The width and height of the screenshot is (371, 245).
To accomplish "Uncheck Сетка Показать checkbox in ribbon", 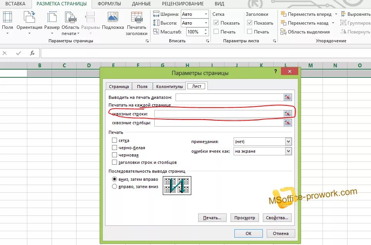I will point(216,23).
